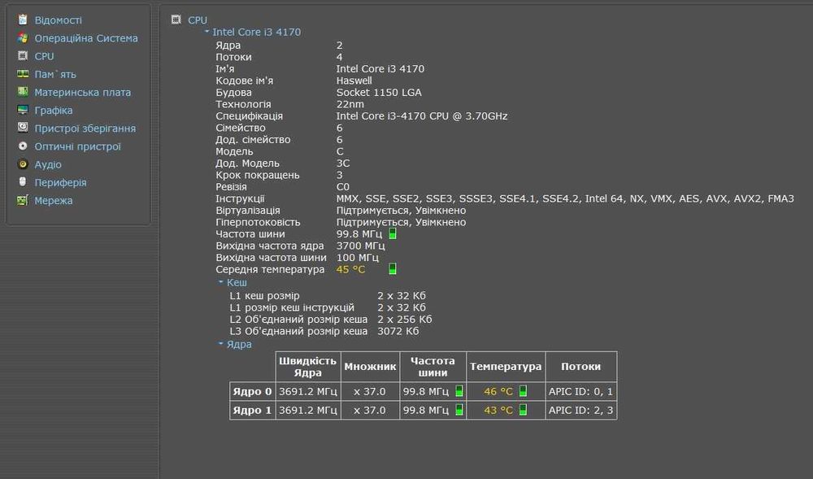813x479 pixels.
Task: Click Intel Core i3-4170 CPU @ 3.70GHz specification
Action: (421, 116)
